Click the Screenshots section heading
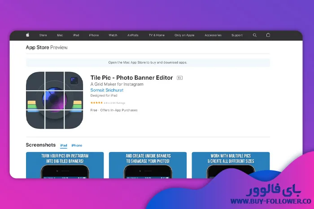Image resolution: width=314 pixels, height=209 pixels. (x=41, y=145)
